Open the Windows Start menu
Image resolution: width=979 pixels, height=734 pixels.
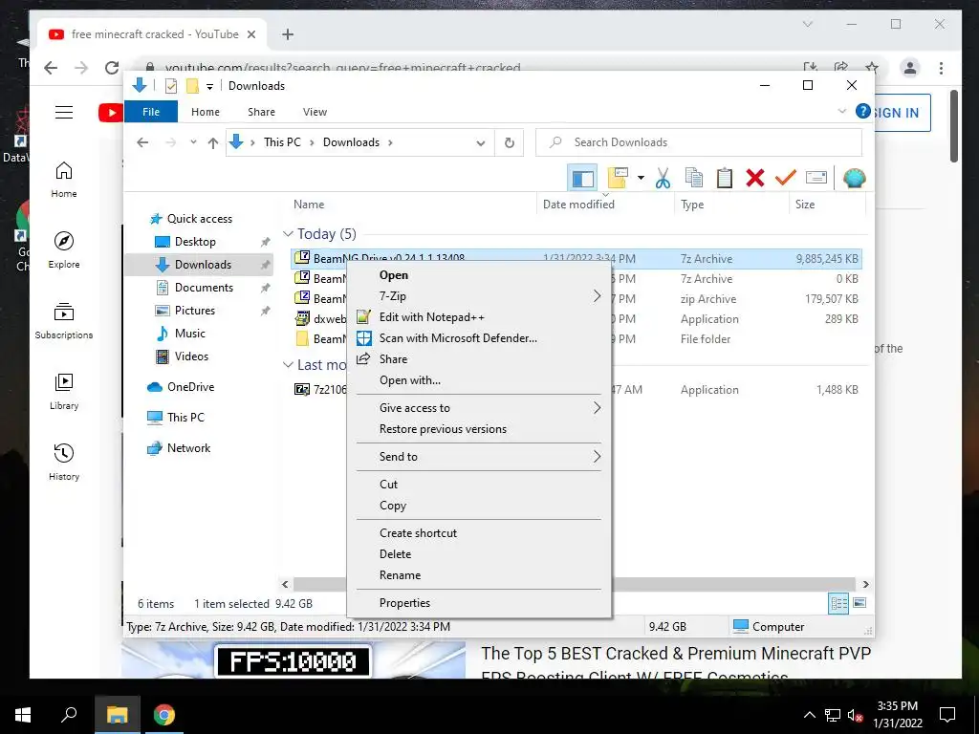coord(23,715)
